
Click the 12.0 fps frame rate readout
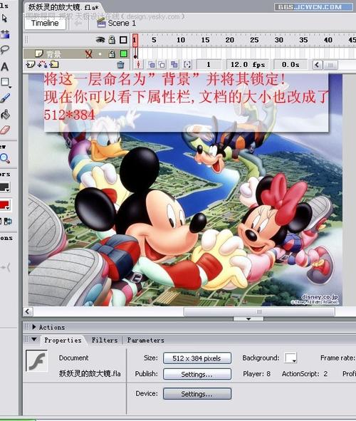pos(247,64)
